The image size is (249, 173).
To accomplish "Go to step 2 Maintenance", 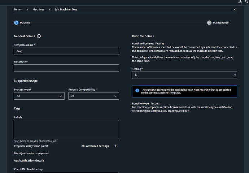I will pos(209,22).
